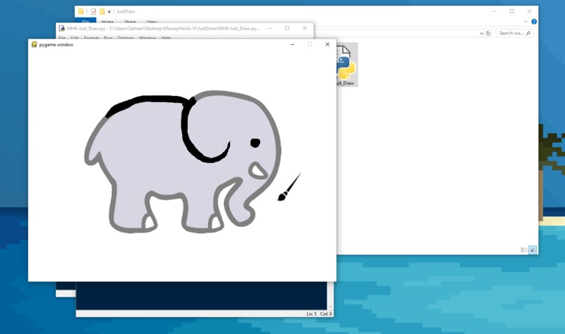Expand the Explorer ribbon using the chevron

tap(525, 22)
